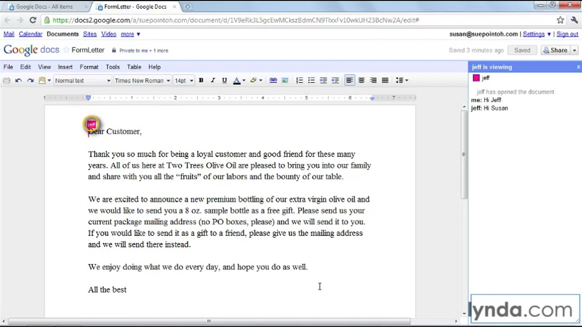Insert a link with the Link icon

273,80
